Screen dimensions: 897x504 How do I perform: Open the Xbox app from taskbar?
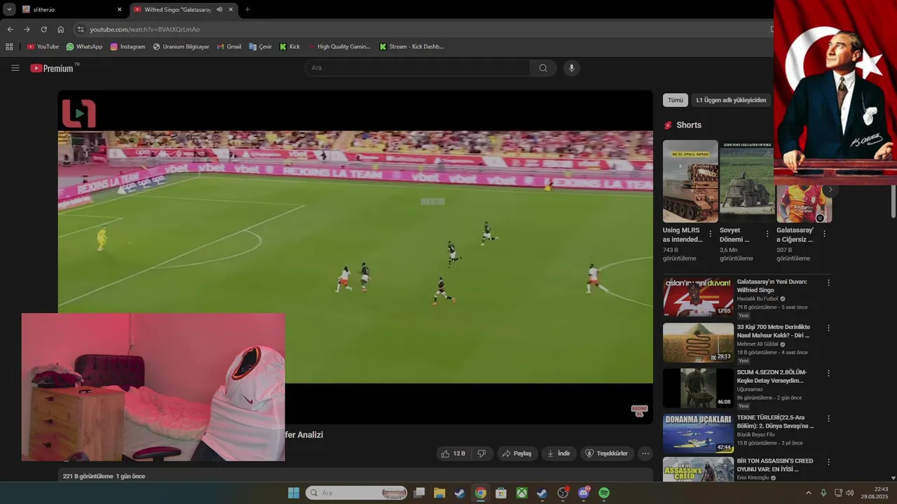[x=521, y=493]
